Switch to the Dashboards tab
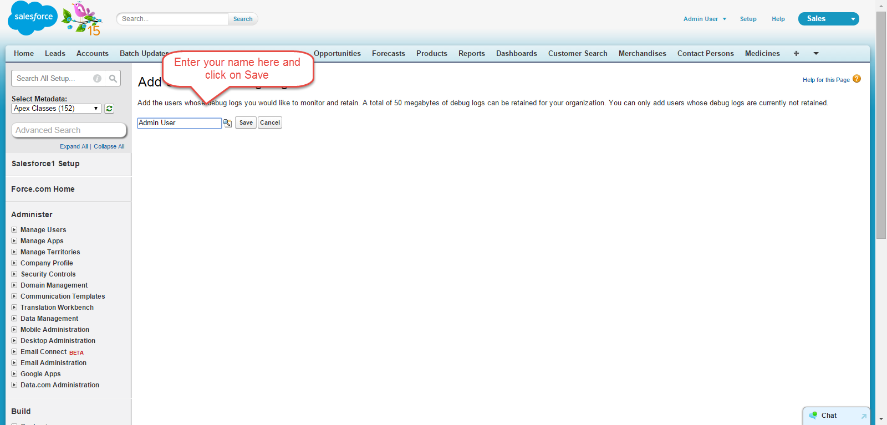887x425 pixels. coord(516,54)
